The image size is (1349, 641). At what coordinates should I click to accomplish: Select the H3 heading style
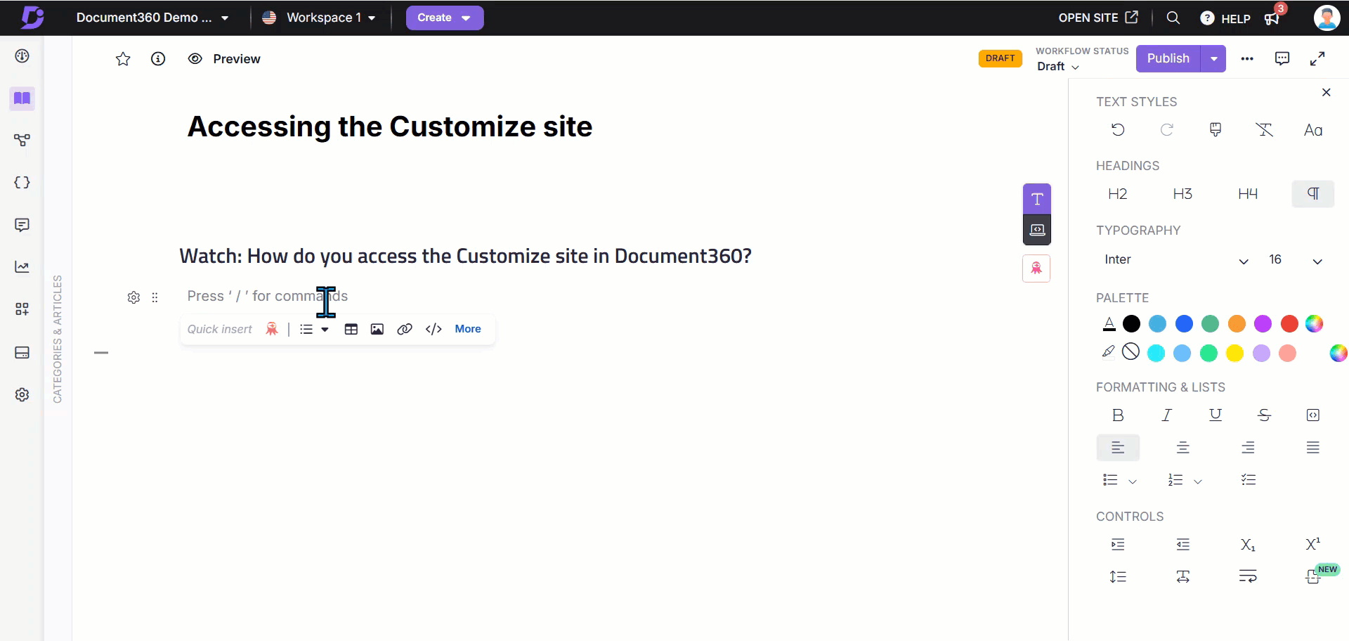(1182, 194)
